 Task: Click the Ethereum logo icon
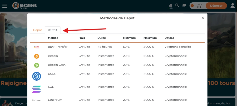point(37,100)
